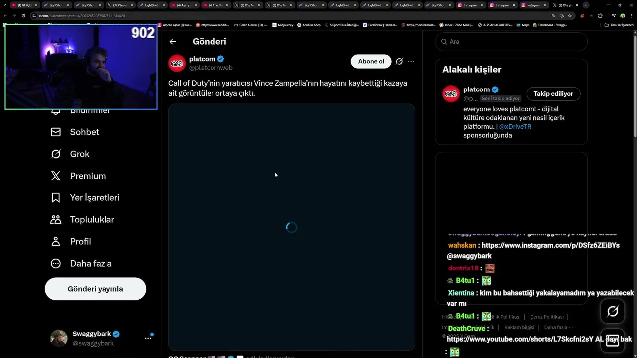Open the Konfuse Shop bookmark
637x358 pixels.
click(x=309, y=25)
